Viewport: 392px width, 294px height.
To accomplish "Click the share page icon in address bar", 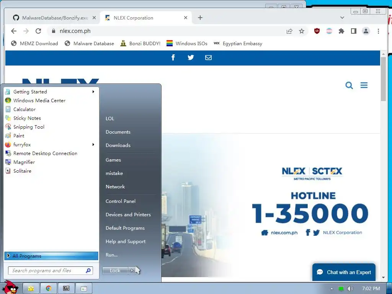I will 289,31.
